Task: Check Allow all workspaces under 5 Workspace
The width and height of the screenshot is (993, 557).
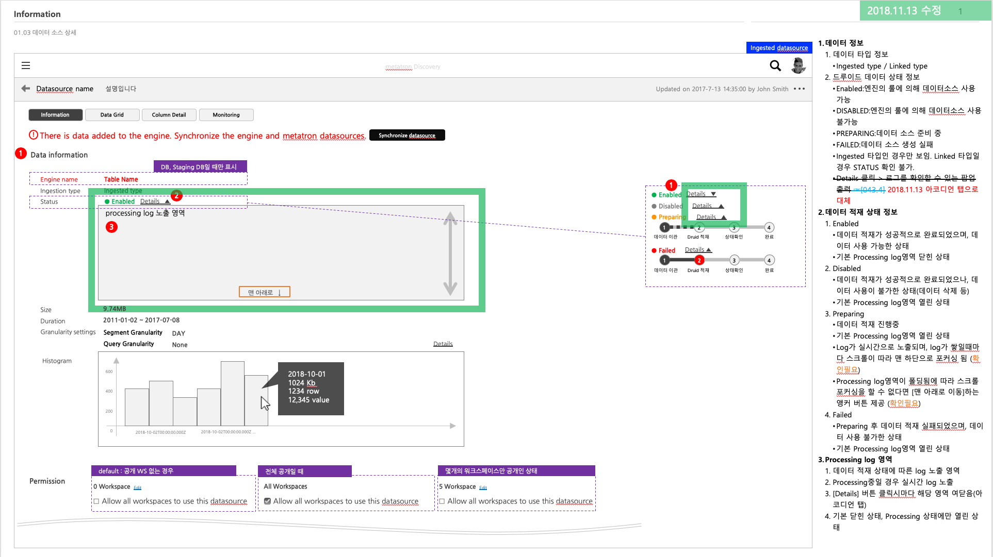Action: click(442, 500)
